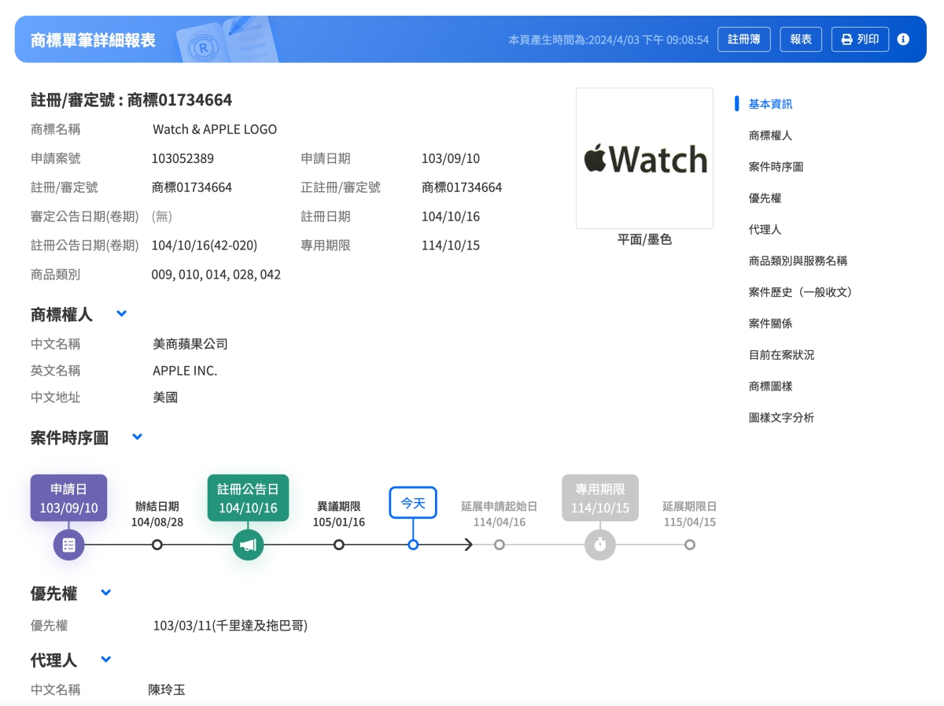This screenshot has height=706, width=944.
Task: Click the 延展申請起始日 114/04/16 timeline node
Action: (x=500, y=545)
